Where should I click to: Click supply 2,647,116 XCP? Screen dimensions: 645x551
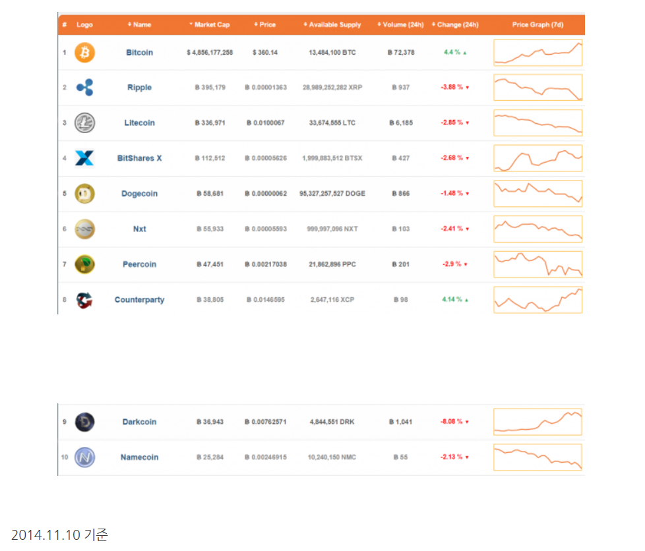point(332,300)
